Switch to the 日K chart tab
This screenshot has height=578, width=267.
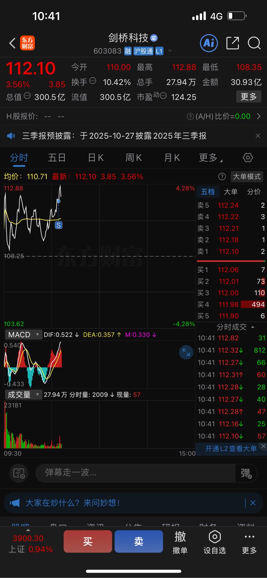tap(96, 158)
